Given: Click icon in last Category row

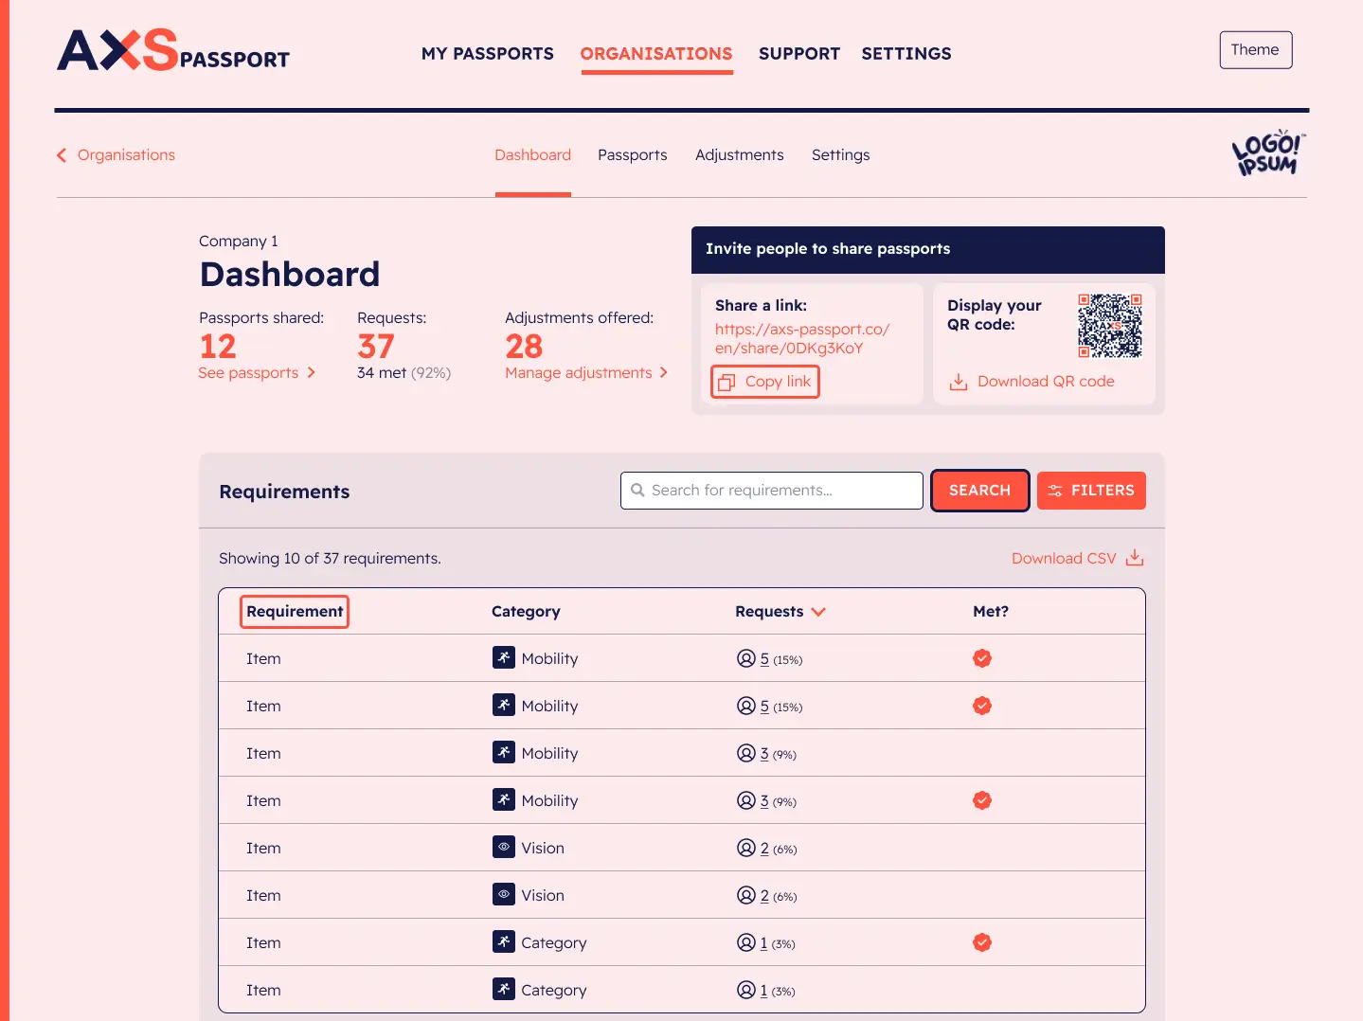Looking at the screenshot, I should point(504,989).
